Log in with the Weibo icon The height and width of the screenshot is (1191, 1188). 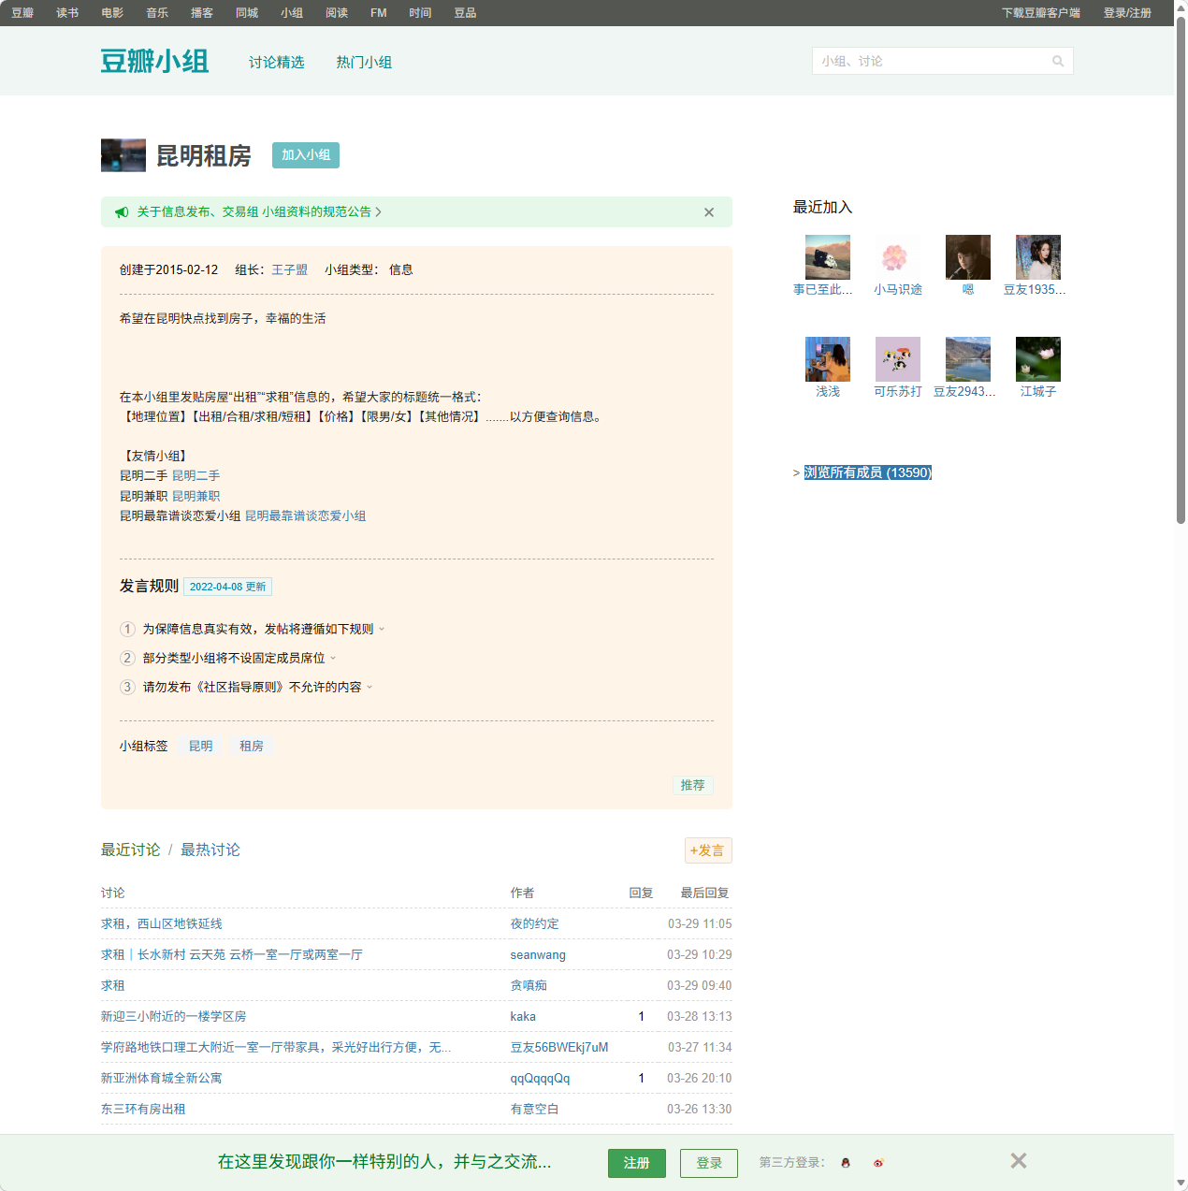(877, 1163)
